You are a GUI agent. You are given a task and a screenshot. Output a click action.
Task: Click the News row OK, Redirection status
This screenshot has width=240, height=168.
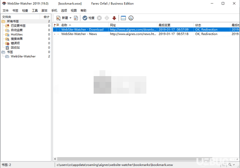pos(206,34)
